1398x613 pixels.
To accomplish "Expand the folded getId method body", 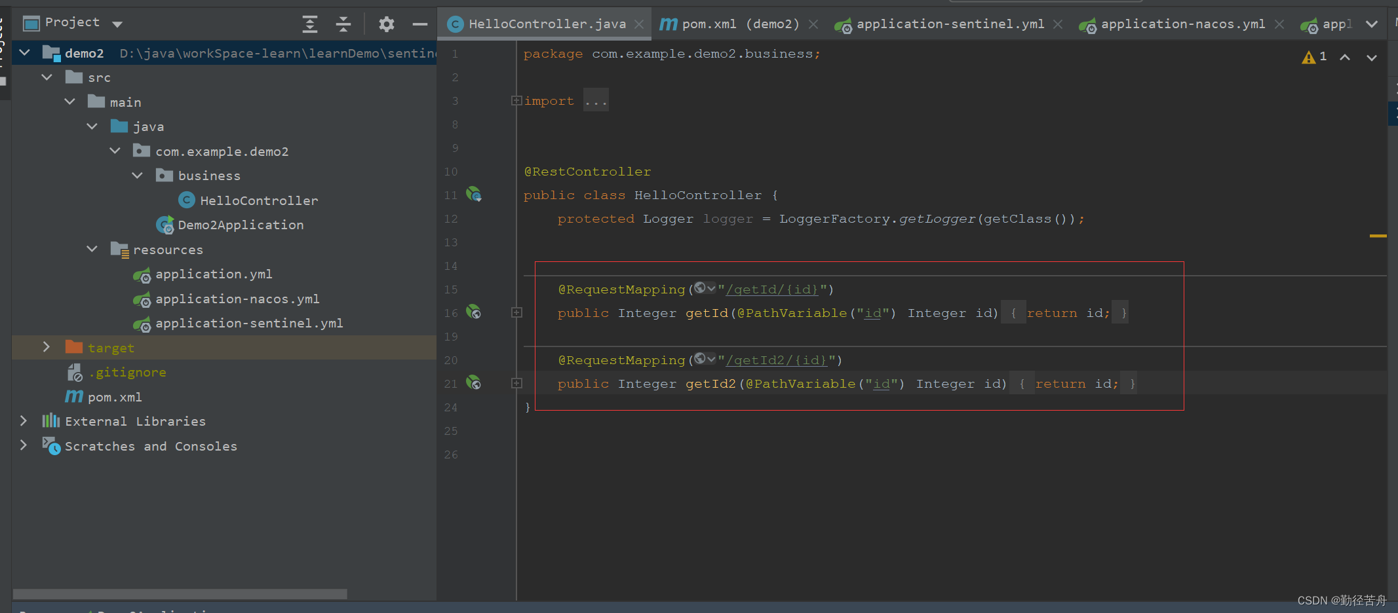I will [x=516, y=312].
